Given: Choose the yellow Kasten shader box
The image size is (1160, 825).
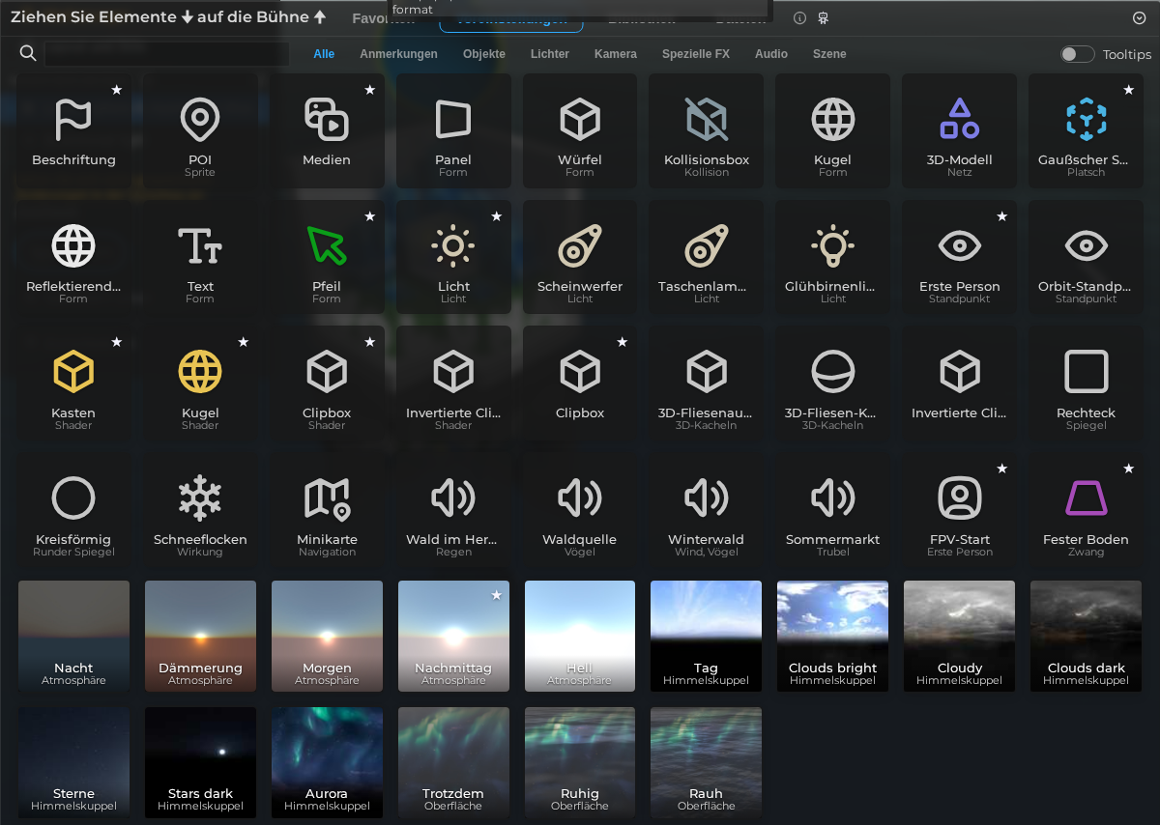Looking at the screenshot, I should 73,384.
